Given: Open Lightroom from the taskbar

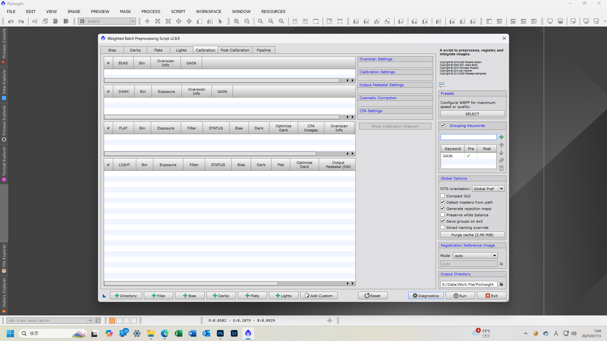Looking at the screenshot, I should [x=234, y=333].
